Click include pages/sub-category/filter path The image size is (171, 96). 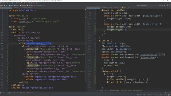click(x=51, y=79)
